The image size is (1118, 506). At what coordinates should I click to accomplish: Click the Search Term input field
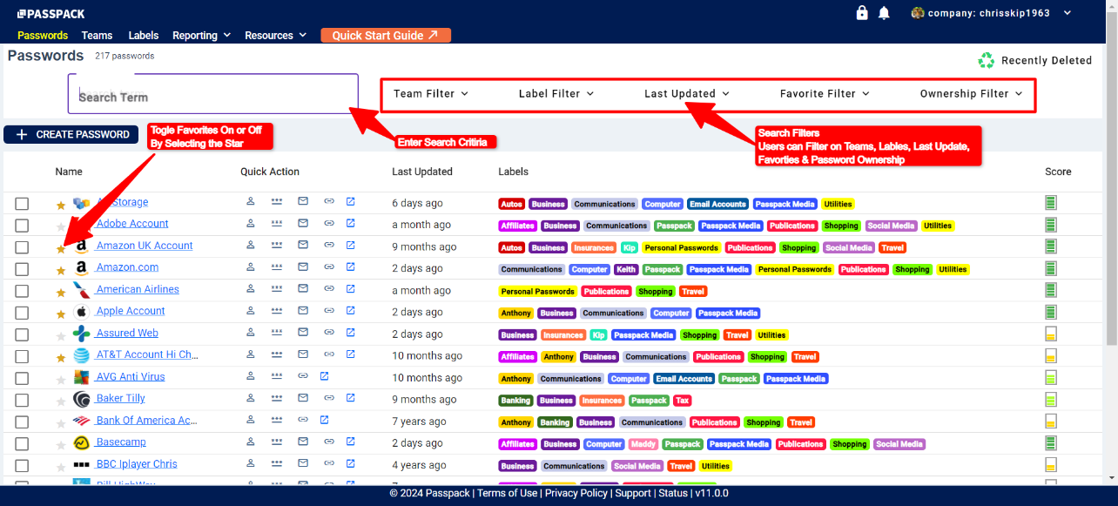213,94
